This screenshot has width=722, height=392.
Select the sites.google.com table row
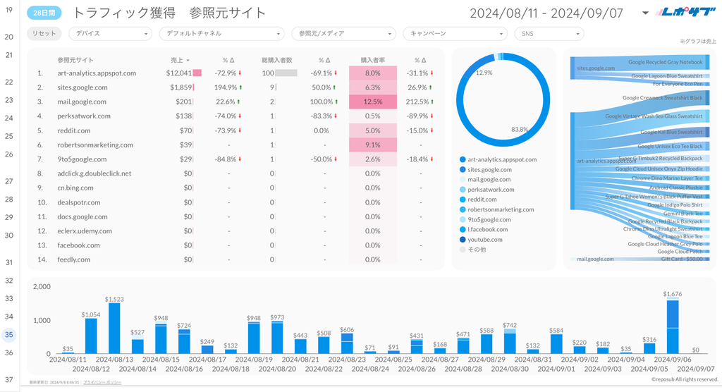[82, 87]
